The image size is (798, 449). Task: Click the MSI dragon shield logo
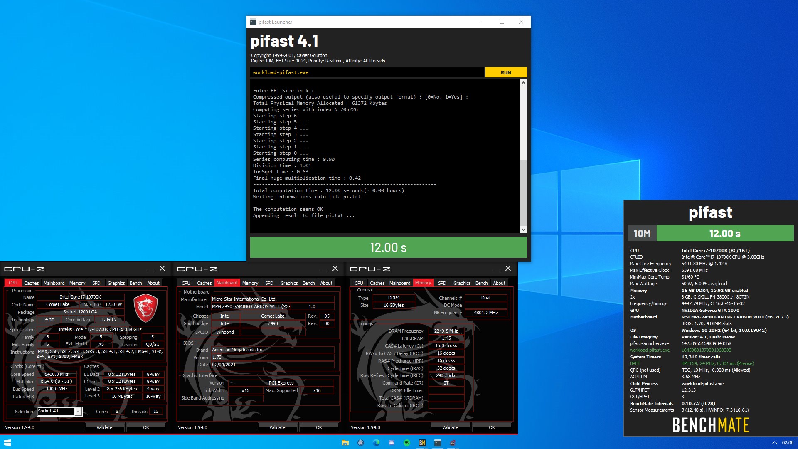(146, 308)
